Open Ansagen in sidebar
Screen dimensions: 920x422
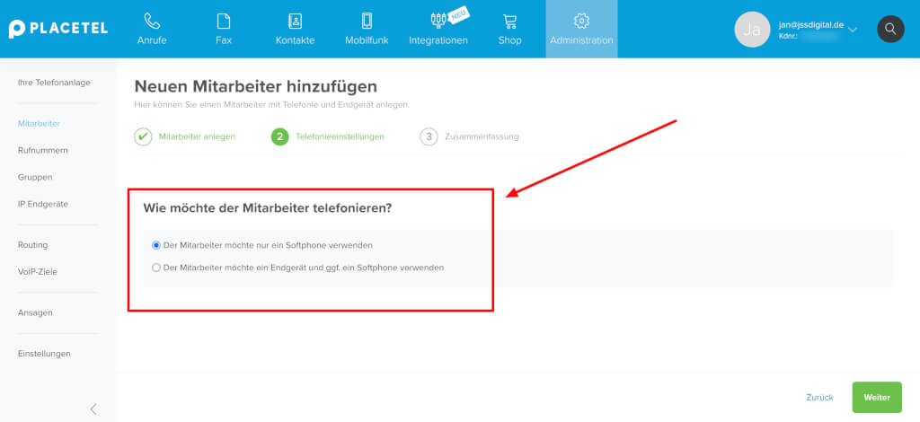click(x=35, y=312)
